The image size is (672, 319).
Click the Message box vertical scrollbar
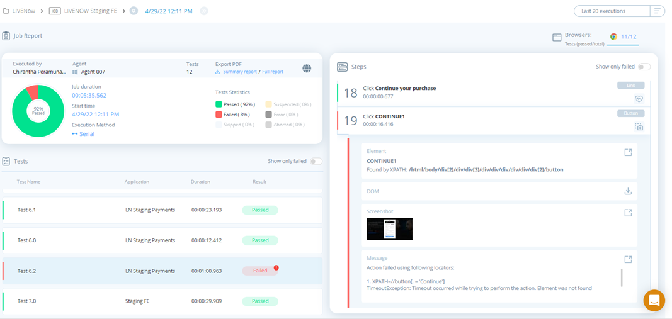622,278
